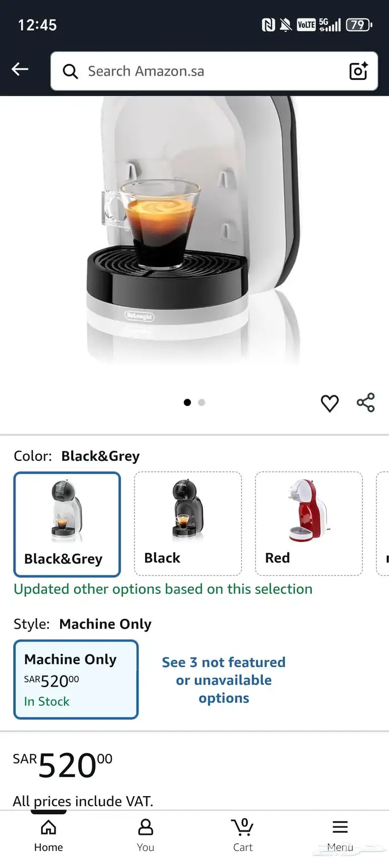The image size is (389, 860).
Task: Select Machine Only style option
Action: pos(76,679)
